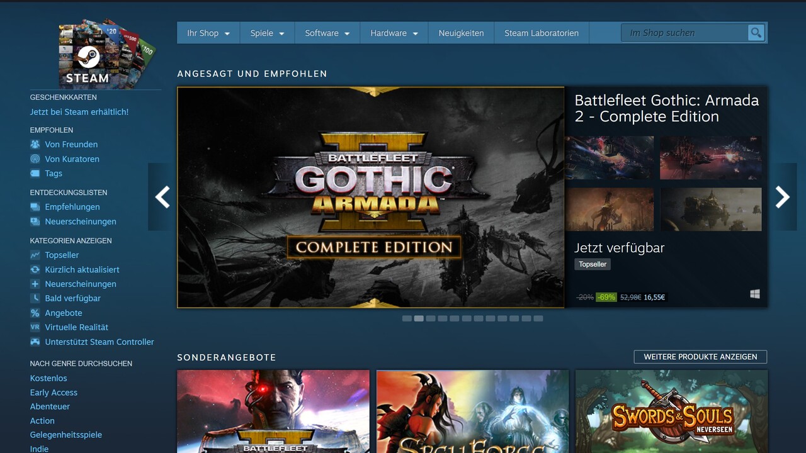View bottom-right screenshot thumbnail of featured game

tap(711, 210)
